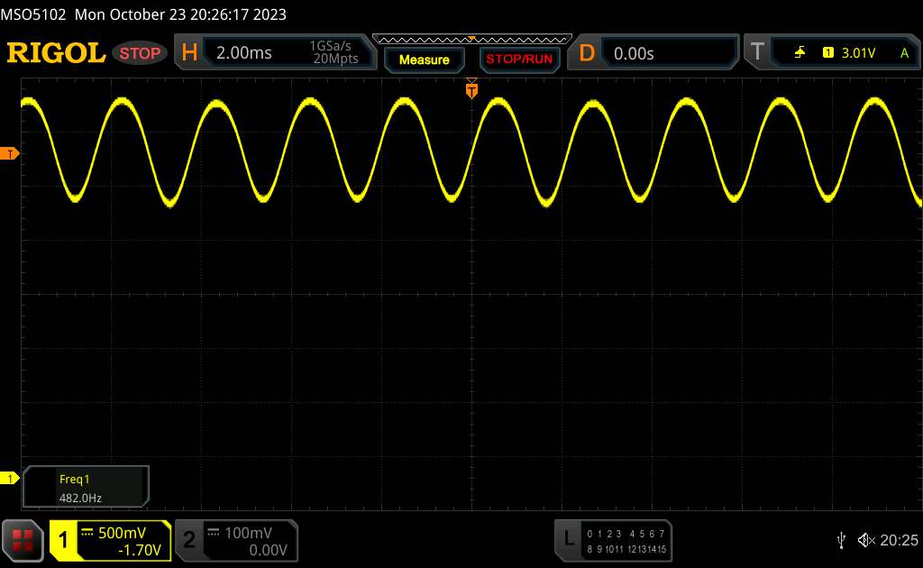
Task: Open the red function navigation grid icon
Action: 23,541
